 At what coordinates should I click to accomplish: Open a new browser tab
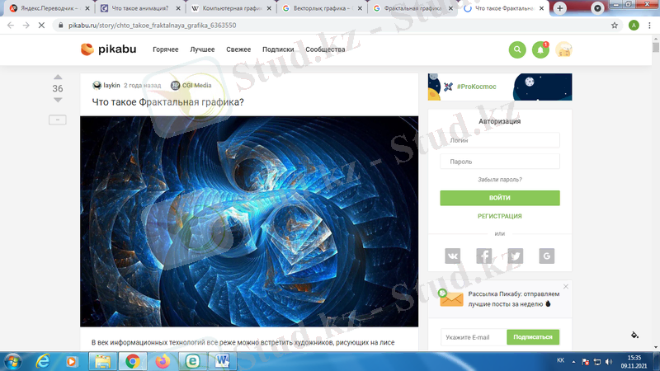tap(560, 8)
